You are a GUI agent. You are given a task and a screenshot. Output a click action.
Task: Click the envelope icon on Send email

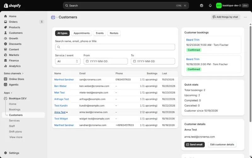[x=187, y=145]
